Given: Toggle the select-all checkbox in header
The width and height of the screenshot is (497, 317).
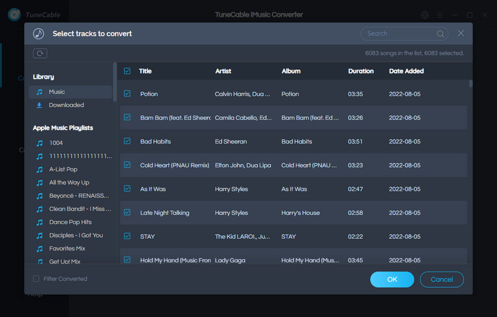Looking at the screenshot, I should (x=127, y=71).
